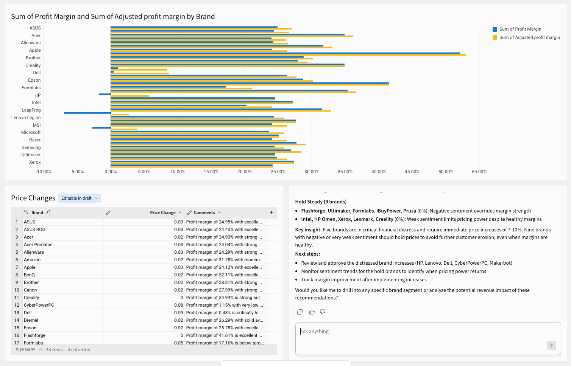Click the 0.02 price change in Acer row

click(x=144, y=237)
